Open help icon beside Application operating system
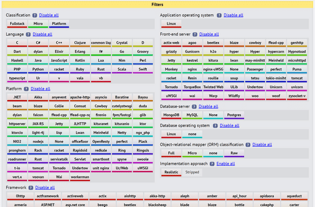315x207 pixels. [219, 15]
